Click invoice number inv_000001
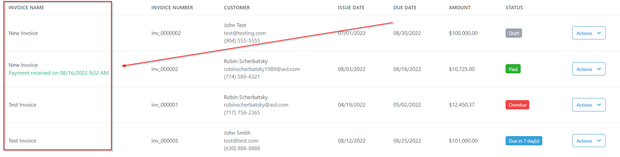Viewport: 620px width, 157px height. [165, 105]
